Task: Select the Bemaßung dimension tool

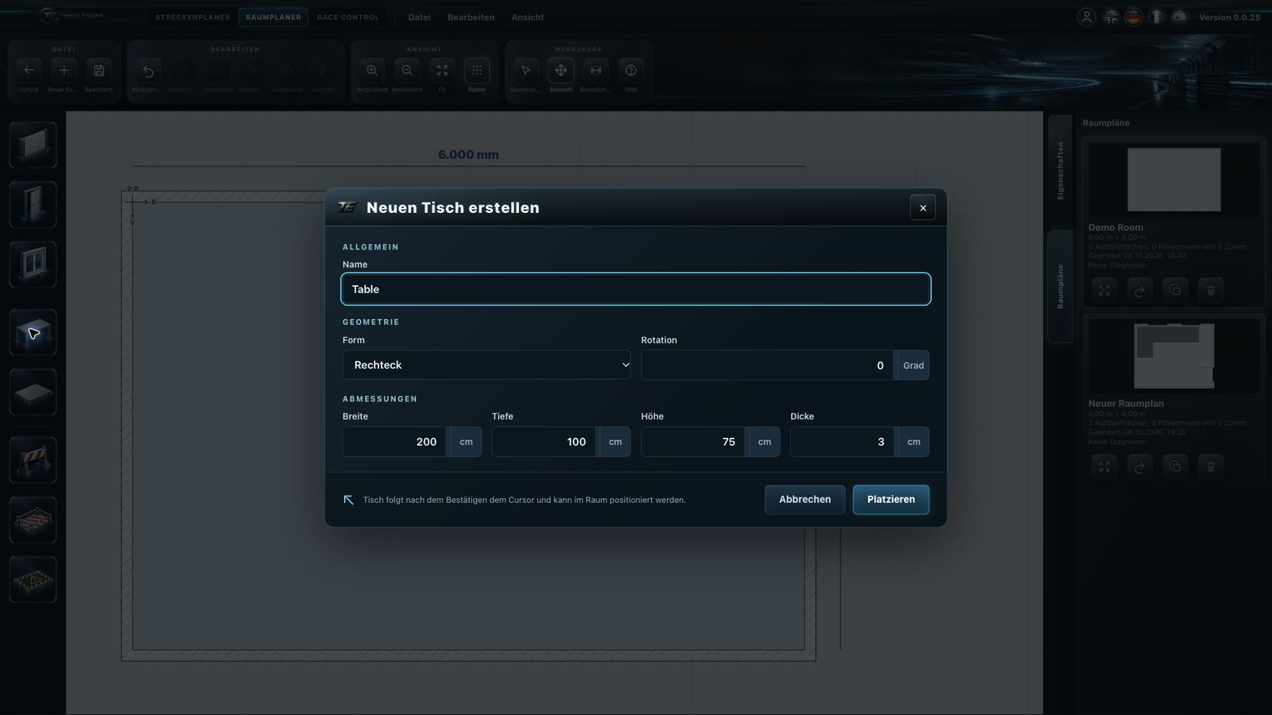Action: pos(595,70)
